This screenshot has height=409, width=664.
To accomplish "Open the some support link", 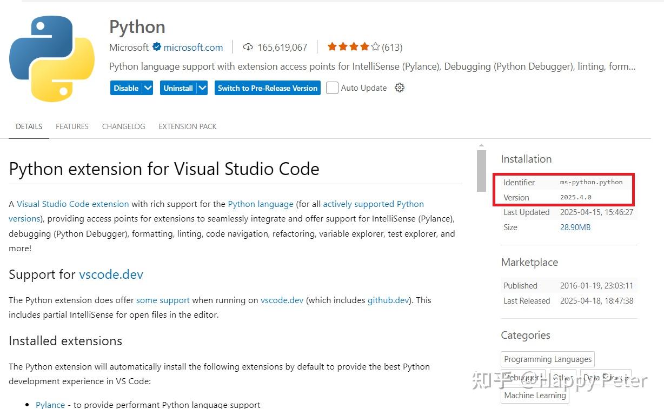I will (x=163, y=300).
